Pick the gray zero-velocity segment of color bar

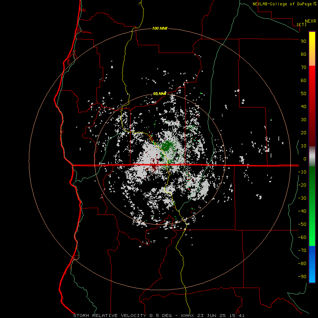click(x=312, y=157)
